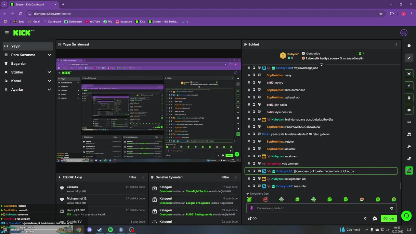Open karaors in activity feed
The height and width of the screenshot is (234, 416).
click(x=72, y=187)
